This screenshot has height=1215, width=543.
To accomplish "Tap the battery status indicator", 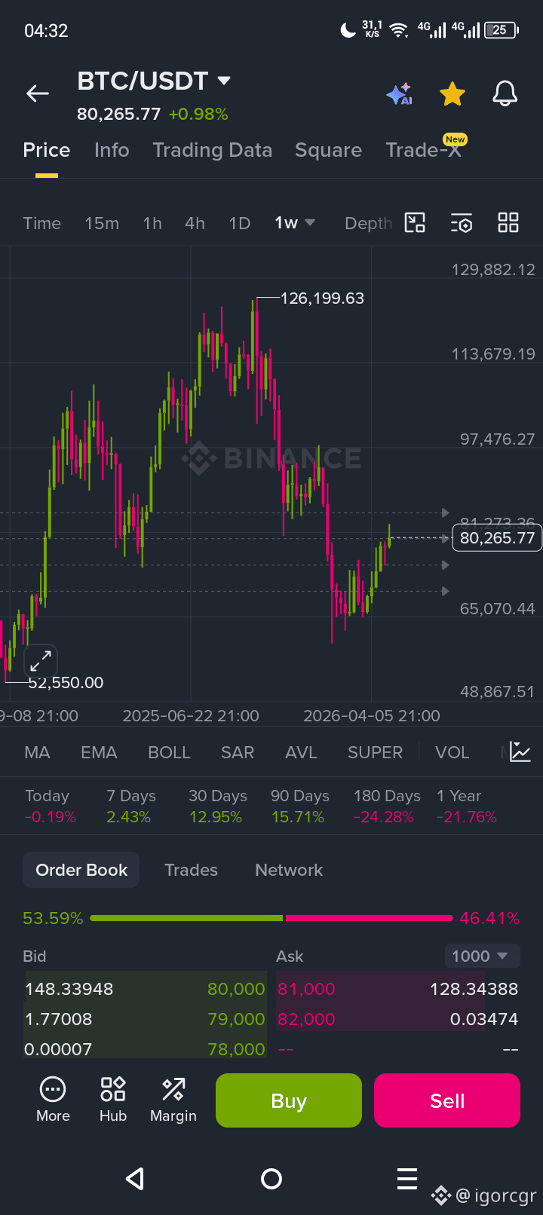I will tap(502, 30).
